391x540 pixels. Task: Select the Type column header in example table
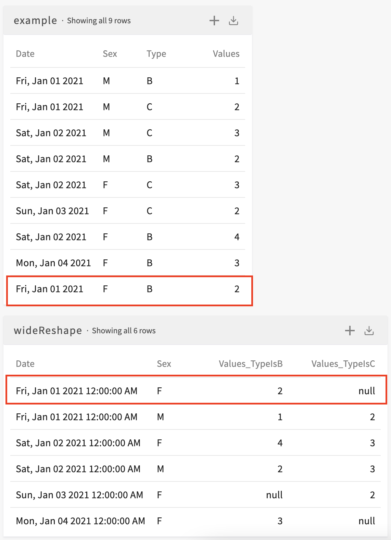tap(156, 54)
